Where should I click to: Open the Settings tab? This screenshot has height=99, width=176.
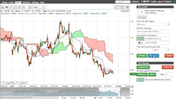[x=35, y=2]
